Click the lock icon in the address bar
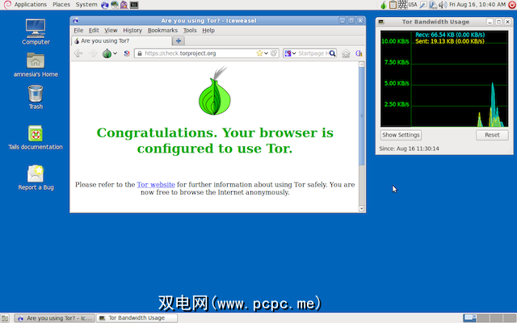This screenshot has height=323, width=517. pyautogui.click(x=140, y=53)
